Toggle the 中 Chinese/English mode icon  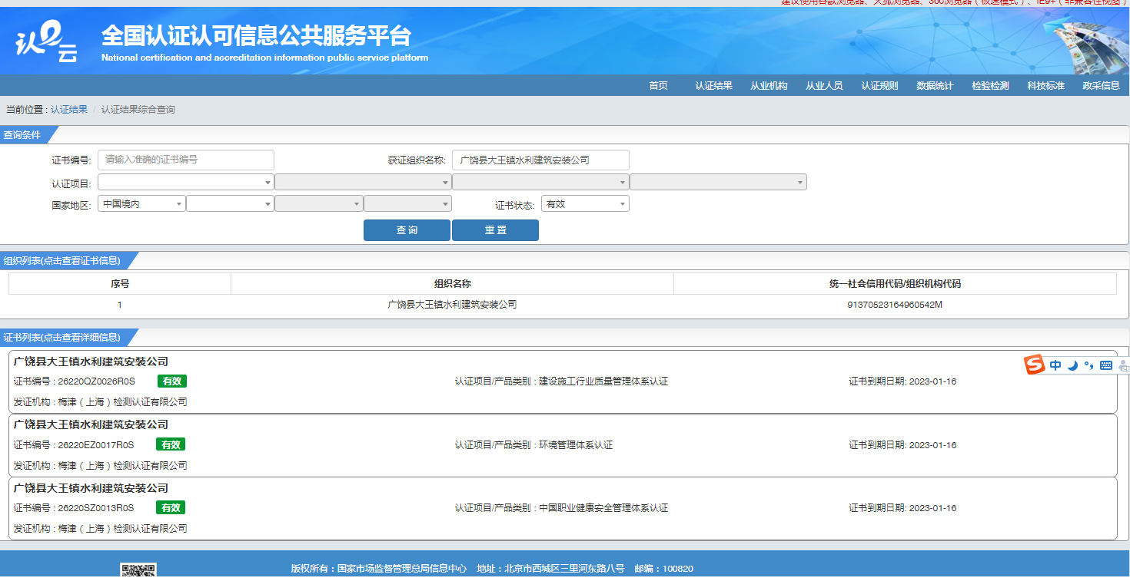[x=1055, y=365]
